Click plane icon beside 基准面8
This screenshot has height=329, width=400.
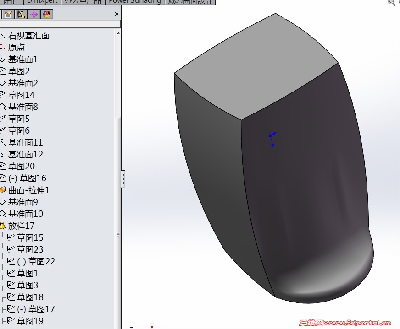(x=3, y=107)
